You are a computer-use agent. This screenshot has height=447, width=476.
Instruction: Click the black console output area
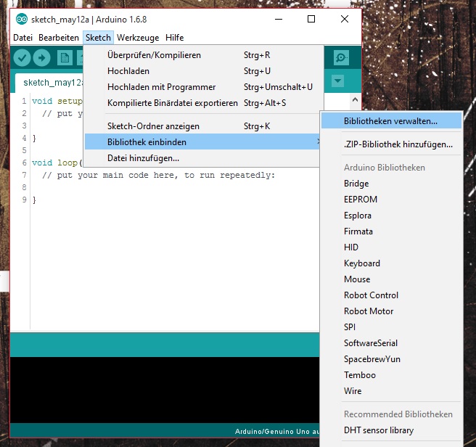[x=165, y=390]
